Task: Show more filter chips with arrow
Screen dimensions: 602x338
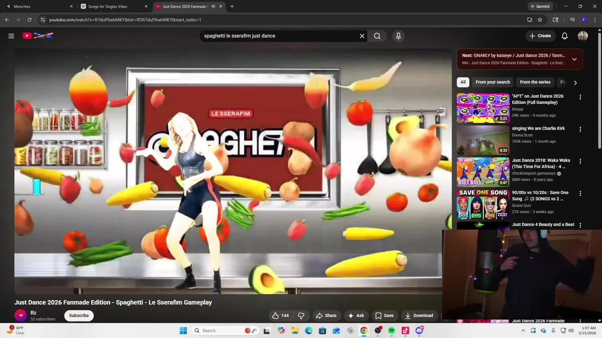Action: pyautogui.click(x=575, y=83)
